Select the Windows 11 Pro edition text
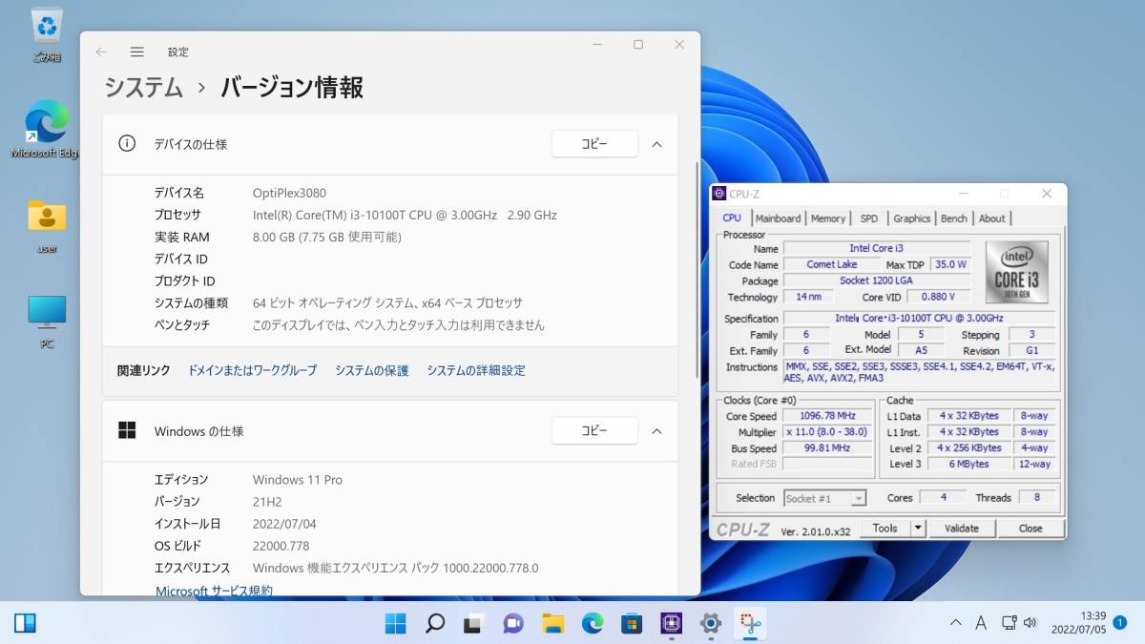The image size is (1145, 644). coord(298,480)
